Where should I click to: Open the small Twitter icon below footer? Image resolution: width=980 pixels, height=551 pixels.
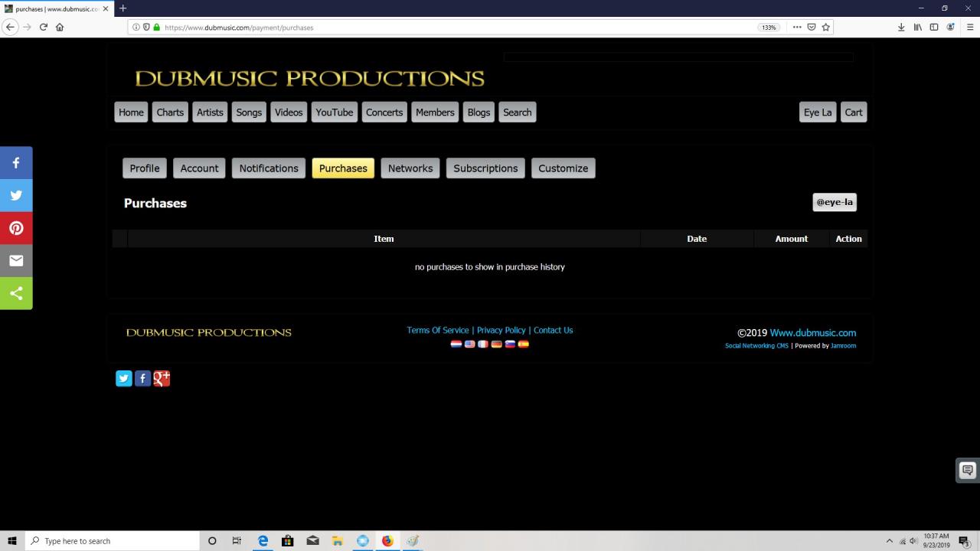pyautogui.click(x=124, y=378)
